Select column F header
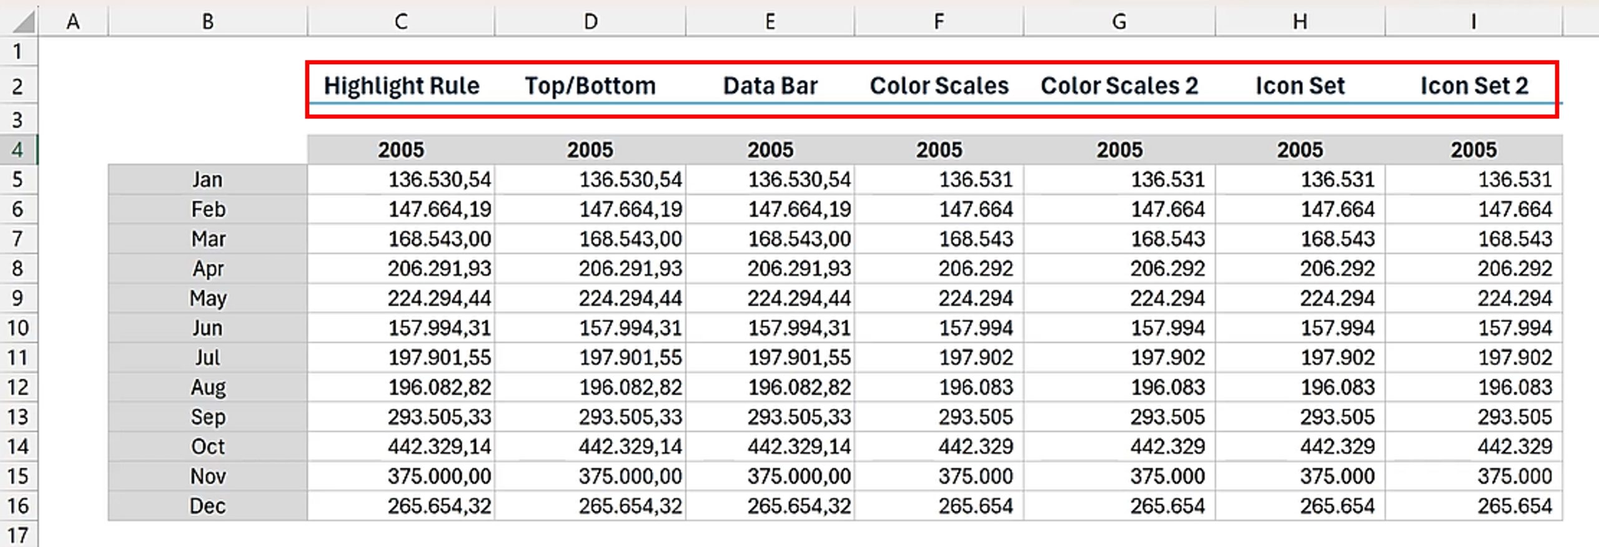The image size is (1599, 547). pyautogui.click(x=938, y=22)
